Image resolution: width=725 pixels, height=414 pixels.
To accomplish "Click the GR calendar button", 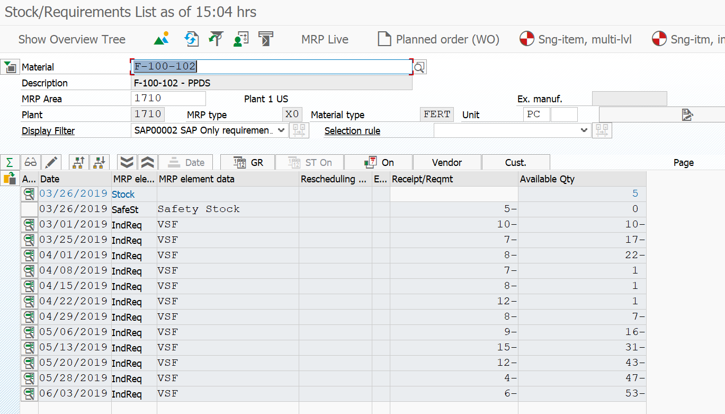I will (x=247, y=162).
